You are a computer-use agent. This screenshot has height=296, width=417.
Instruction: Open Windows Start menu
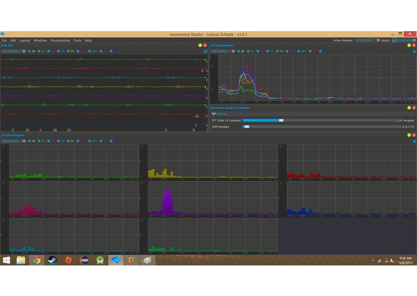7,260
